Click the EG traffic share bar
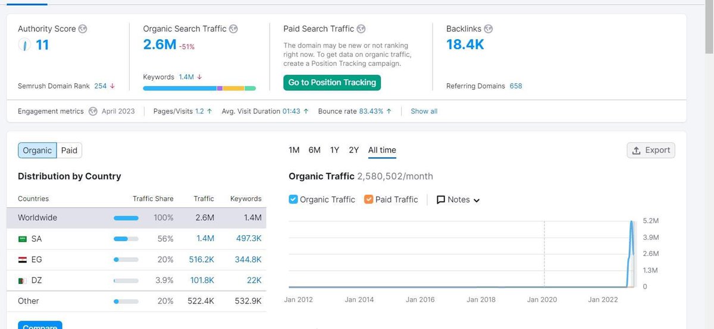This screenshot has height=329, width=714. tap(126, 260)
